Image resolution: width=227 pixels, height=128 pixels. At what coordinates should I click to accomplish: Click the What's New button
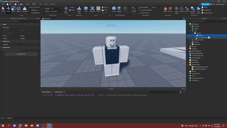click(205, 4)
